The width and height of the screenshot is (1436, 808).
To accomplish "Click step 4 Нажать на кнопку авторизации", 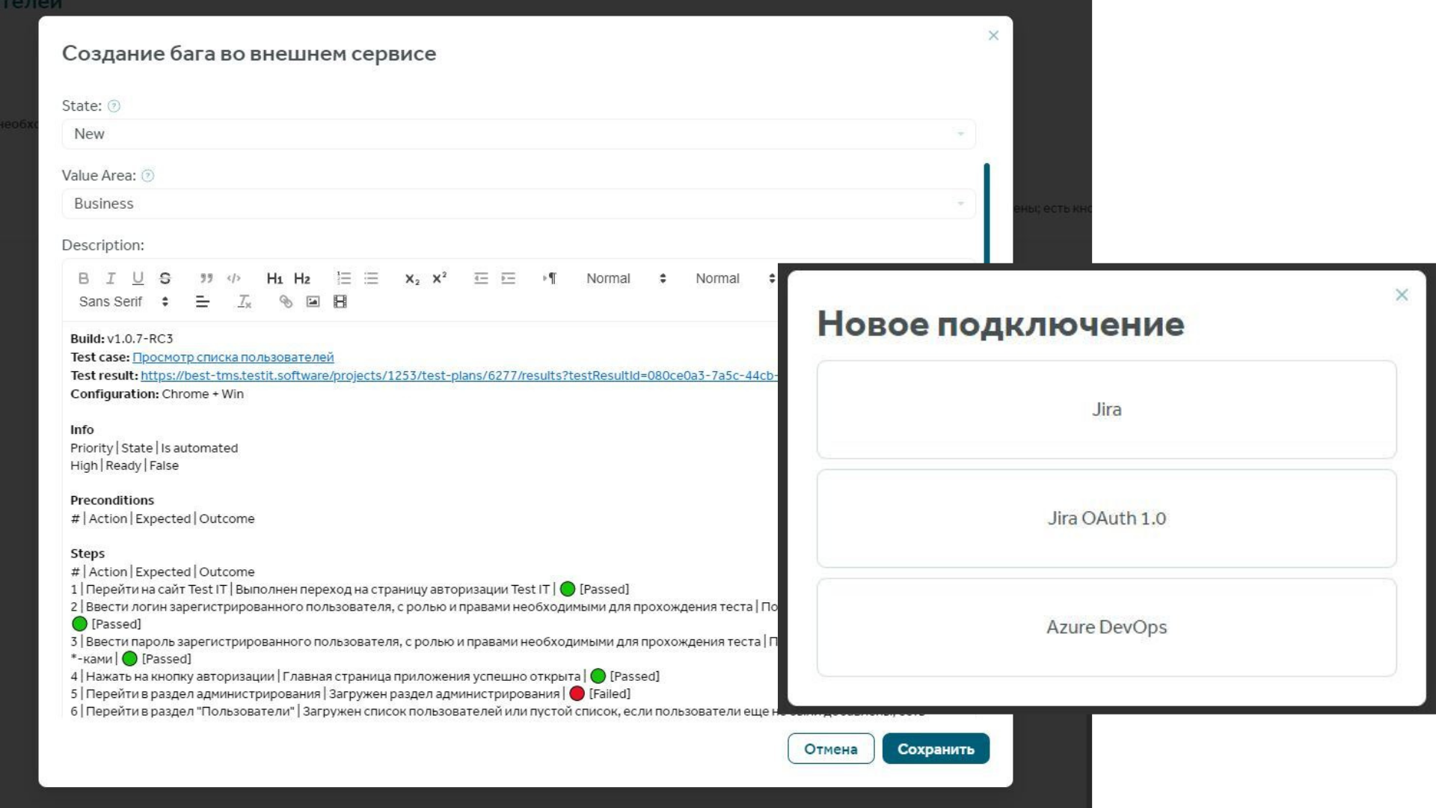I will tap(365, 676).
